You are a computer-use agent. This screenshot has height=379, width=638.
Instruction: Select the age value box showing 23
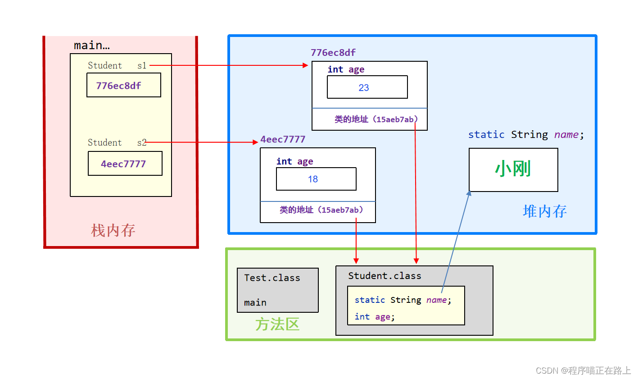pos(367,87)
